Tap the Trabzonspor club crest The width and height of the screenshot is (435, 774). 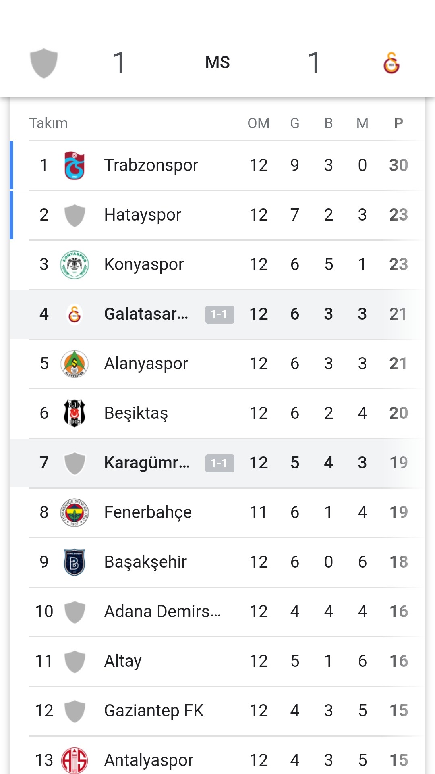pos(75,165)
